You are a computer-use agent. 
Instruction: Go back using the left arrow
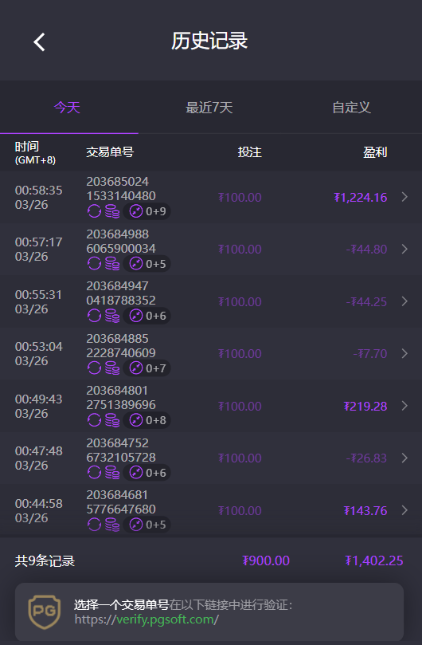coord(40,42)
